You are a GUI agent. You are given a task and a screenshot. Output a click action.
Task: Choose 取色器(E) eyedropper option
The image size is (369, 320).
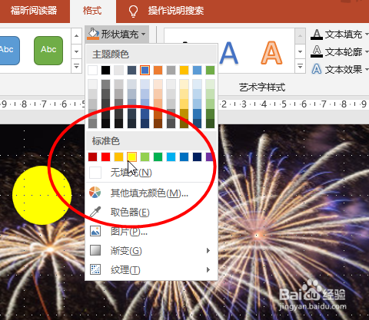tap(151, 212)
